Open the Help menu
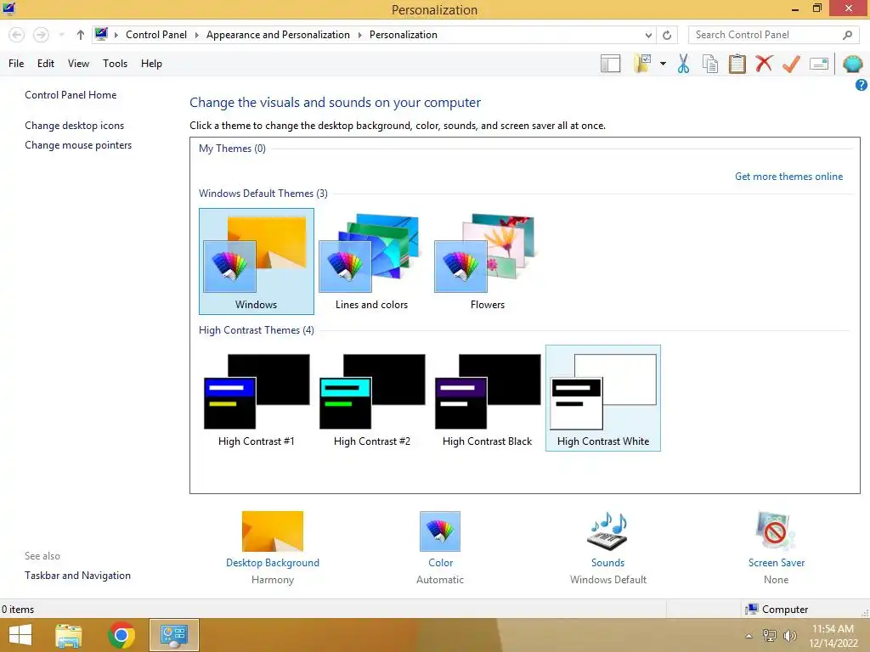This screenshot has height=652, width=870. pyautogui.click(x=151, y=64)
